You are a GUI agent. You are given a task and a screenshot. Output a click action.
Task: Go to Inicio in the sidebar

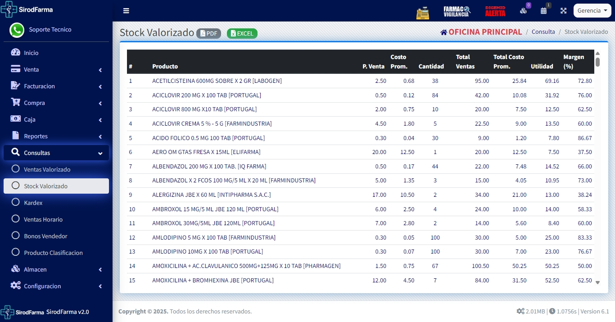(31, 53)
